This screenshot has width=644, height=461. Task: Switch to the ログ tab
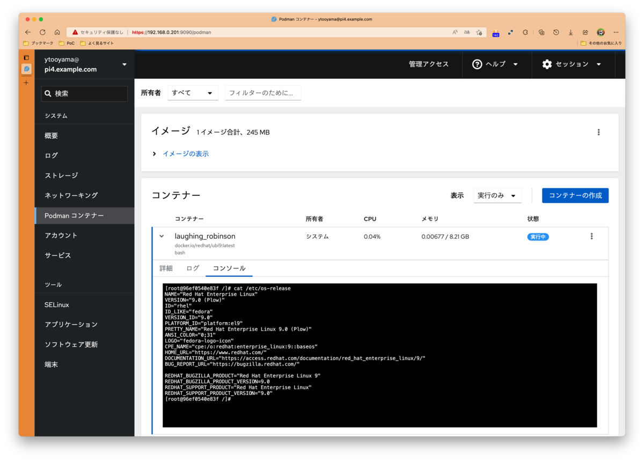tap(193, 268)
